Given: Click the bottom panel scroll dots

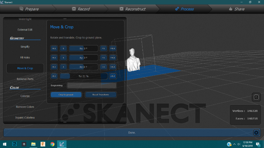Looking at the screenshot, I should point(65,122).
